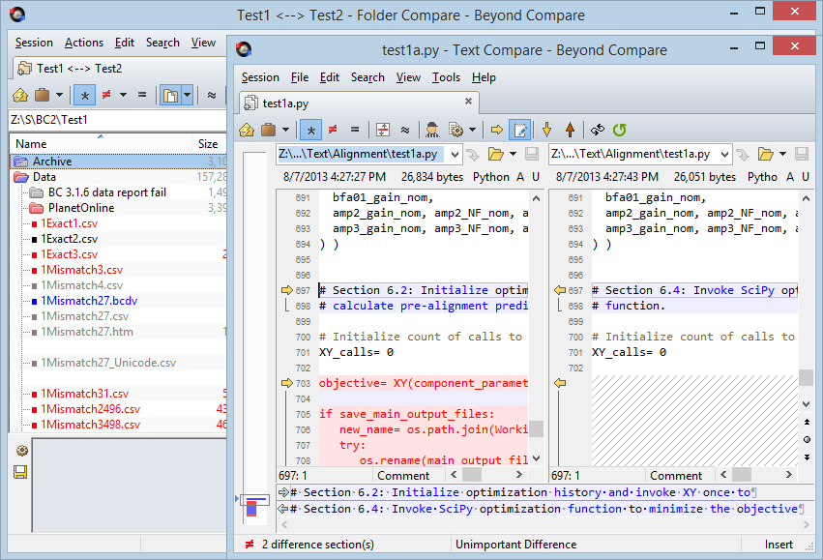Click Home icon in Text Compare toolbar

click(x=247, y=129)
